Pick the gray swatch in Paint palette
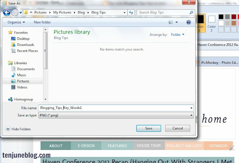The height and width of the screenshot is (163, 239). tap(227, 17)
